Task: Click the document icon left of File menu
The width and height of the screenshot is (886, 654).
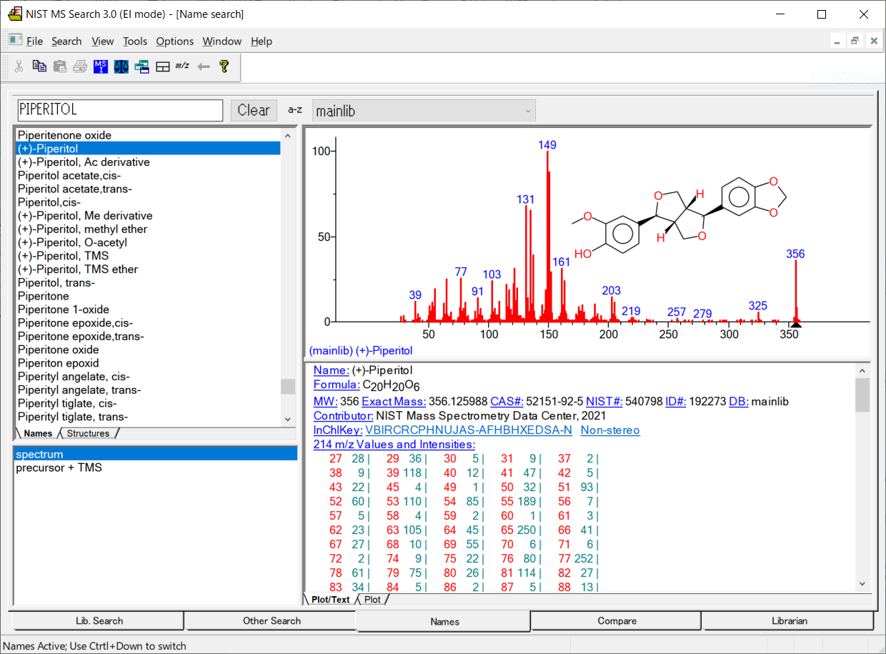Action: (15, 40)
